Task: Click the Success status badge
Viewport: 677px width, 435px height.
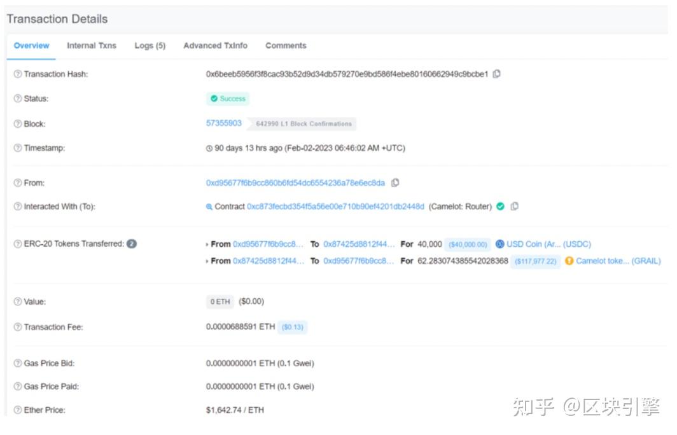Action: tap(228, 99)
